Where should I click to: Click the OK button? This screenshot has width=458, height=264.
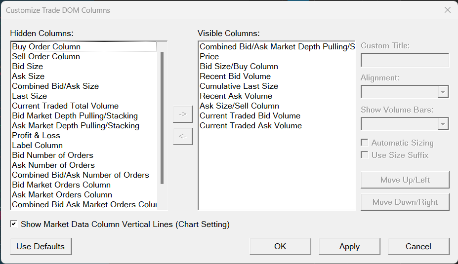pyautogui.click(x=280, y=246)
